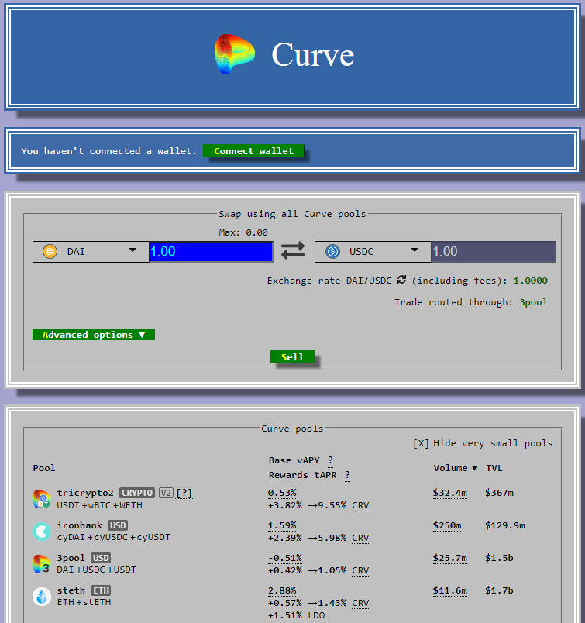585x623 pixels.
Task: Click exchange rate value 1.0000
Action: coord(531,281)
